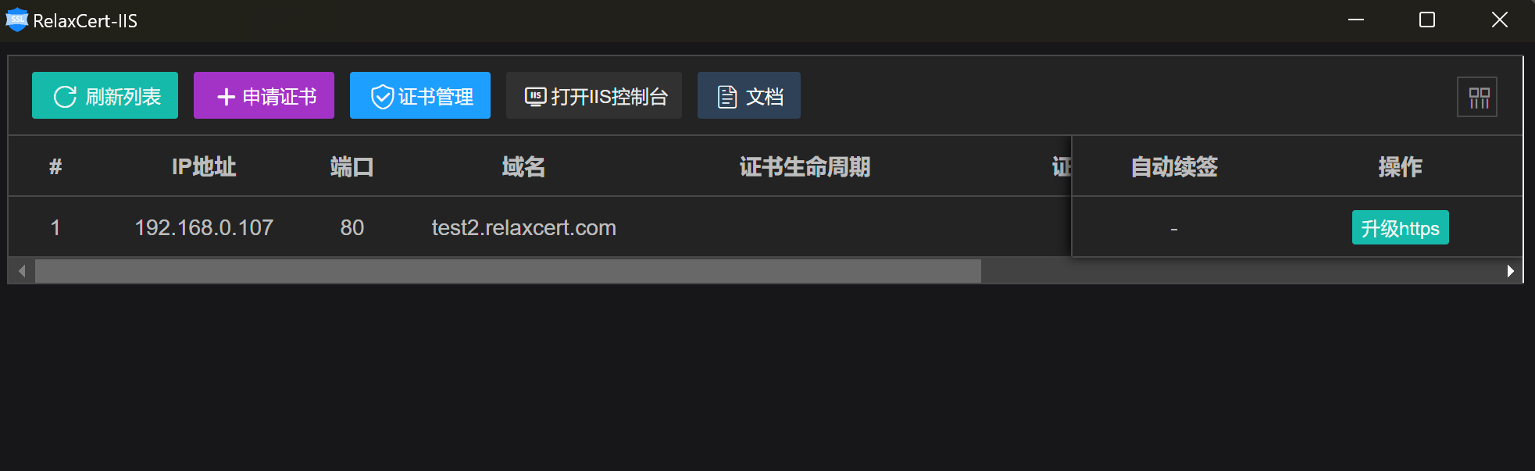Click the left scroll arrow of table

(22, 271)
